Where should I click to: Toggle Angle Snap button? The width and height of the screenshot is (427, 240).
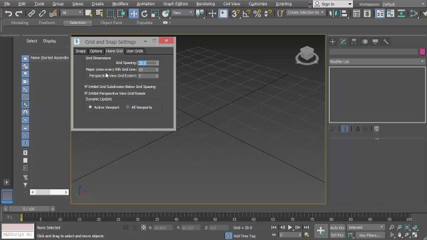(246, 13)
